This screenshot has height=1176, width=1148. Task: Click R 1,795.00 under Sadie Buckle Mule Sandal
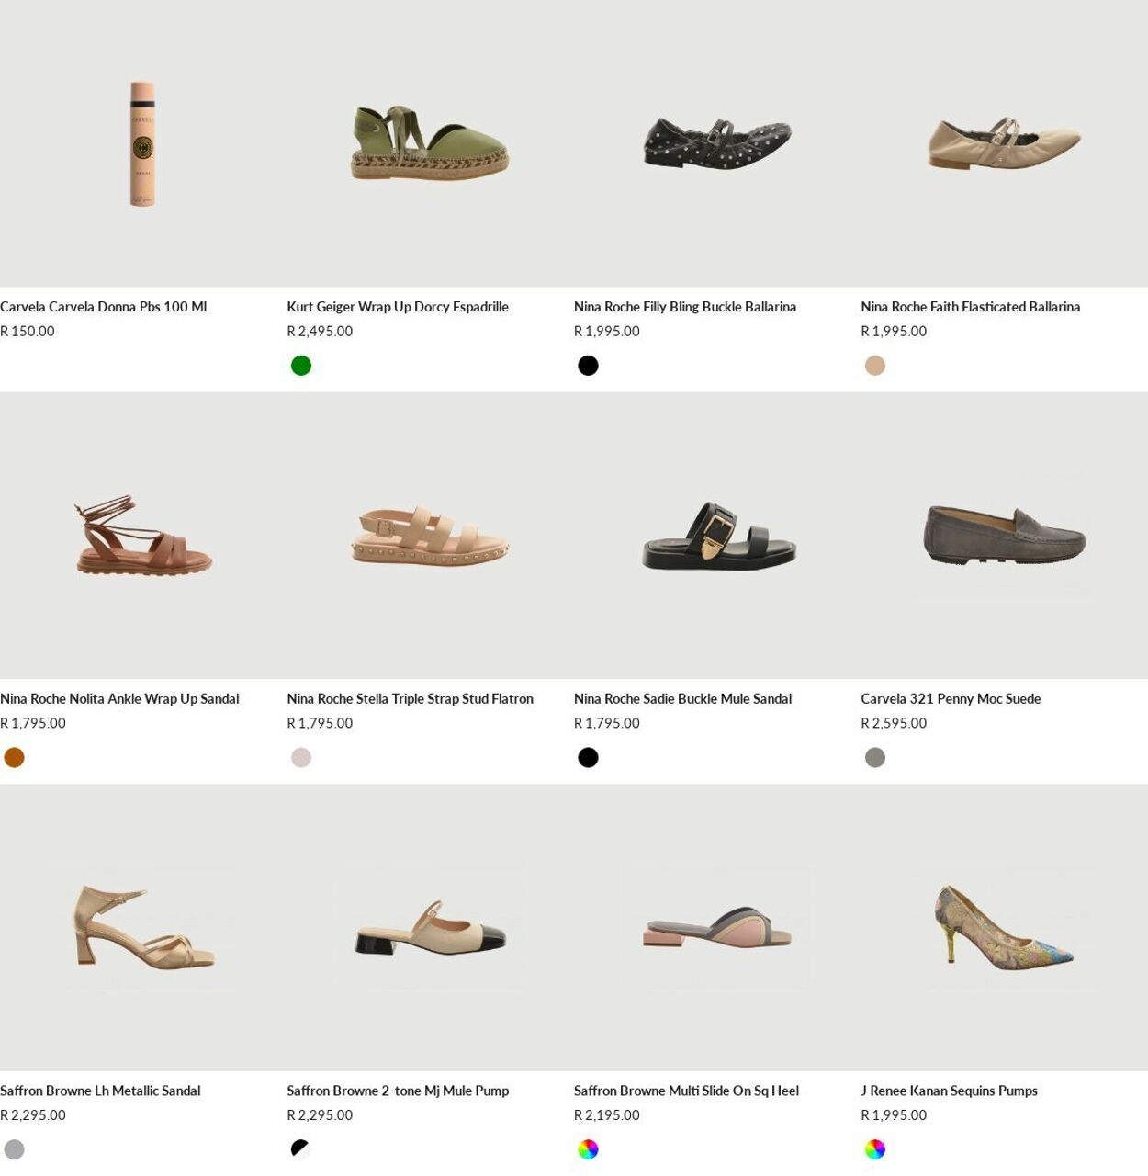tap(607, 724)
